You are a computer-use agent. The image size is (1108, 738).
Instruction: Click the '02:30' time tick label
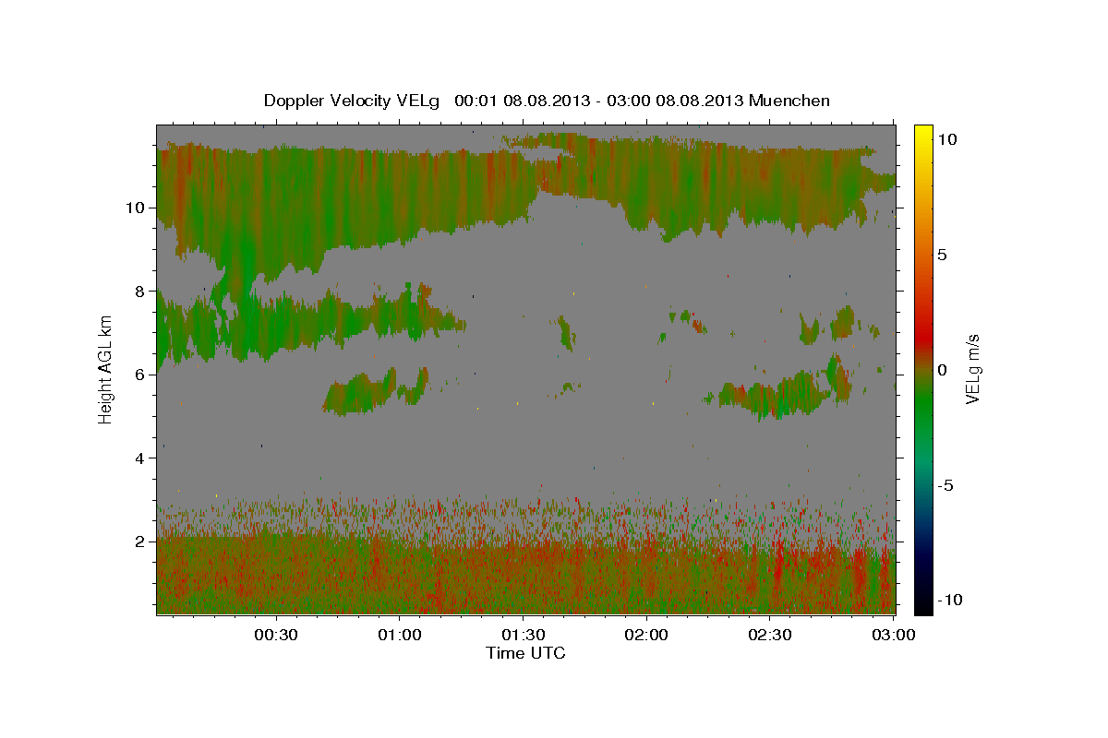pyautogui.click(x=769, y=635)
